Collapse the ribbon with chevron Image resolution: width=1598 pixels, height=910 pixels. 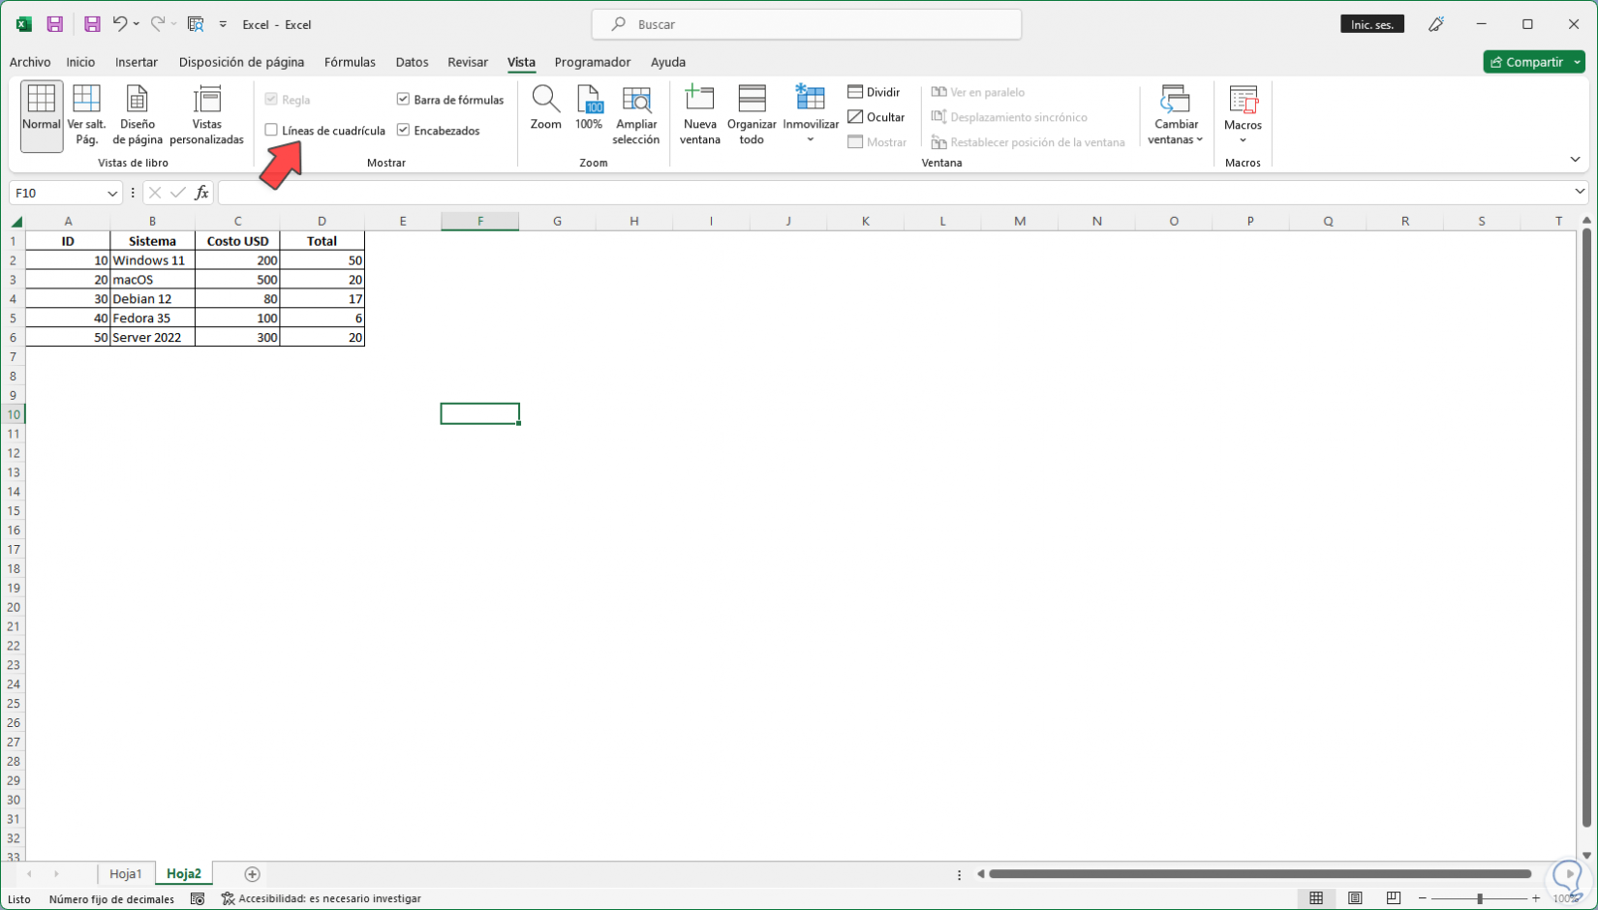coord(1575,160)
